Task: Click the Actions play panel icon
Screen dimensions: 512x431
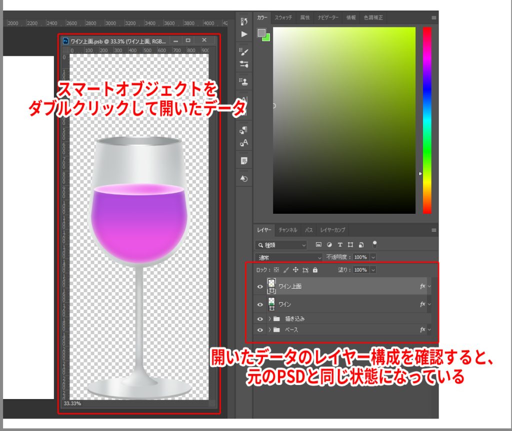Action: [x=244, y=34]
